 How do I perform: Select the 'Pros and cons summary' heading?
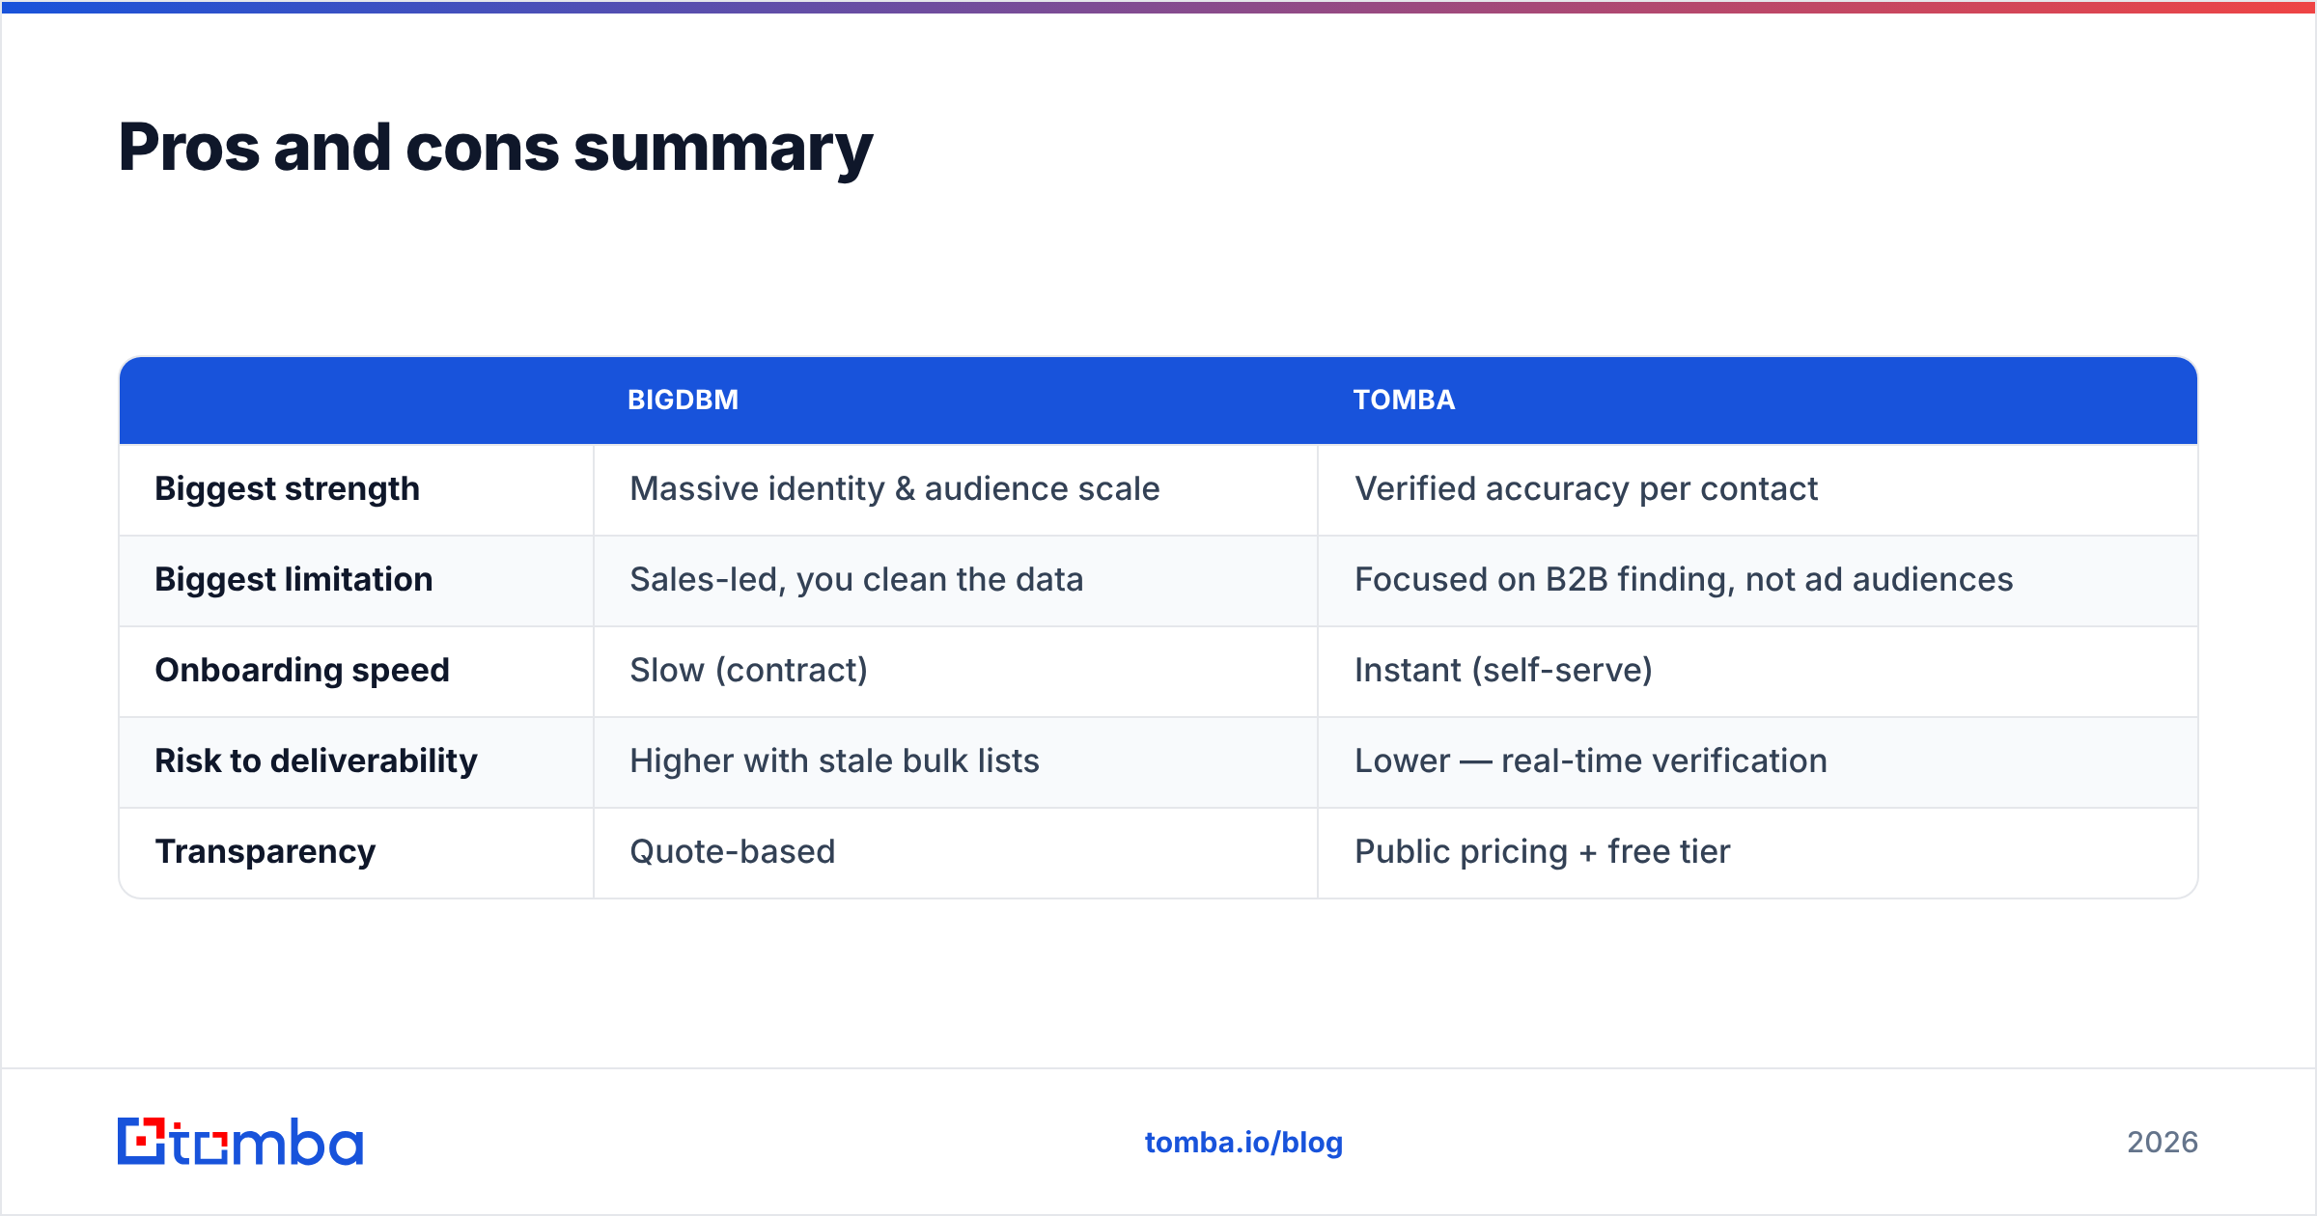(x=495, y=149)
